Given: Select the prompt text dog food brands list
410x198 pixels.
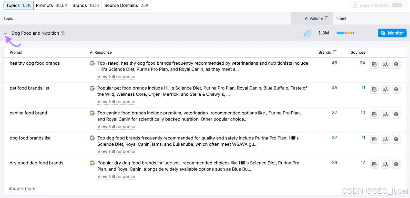Looking at the screenshot, I should pos(30,138).
